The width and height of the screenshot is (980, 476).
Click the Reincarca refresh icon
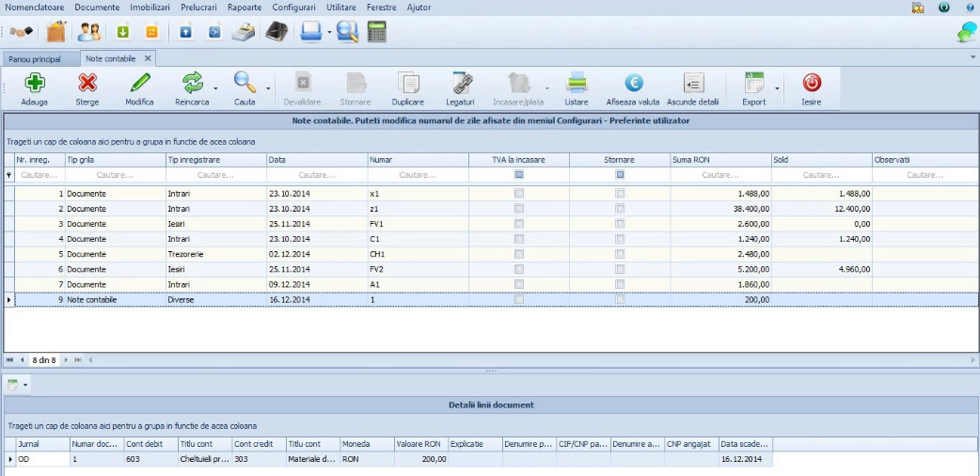coord(193,82)
